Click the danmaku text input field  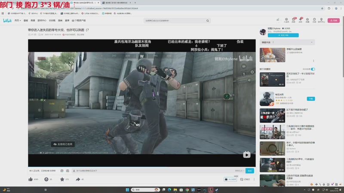click(154, 171)
